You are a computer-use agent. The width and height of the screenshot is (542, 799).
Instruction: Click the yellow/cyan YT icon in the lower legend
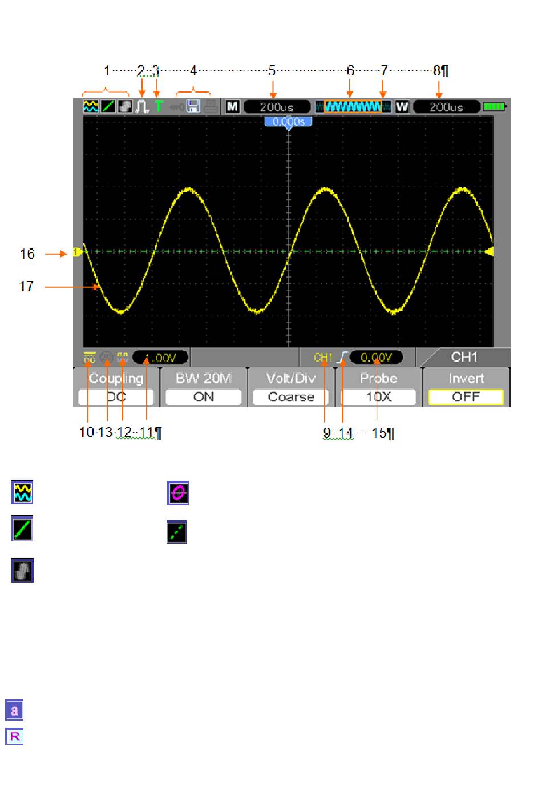coord(22,492)
